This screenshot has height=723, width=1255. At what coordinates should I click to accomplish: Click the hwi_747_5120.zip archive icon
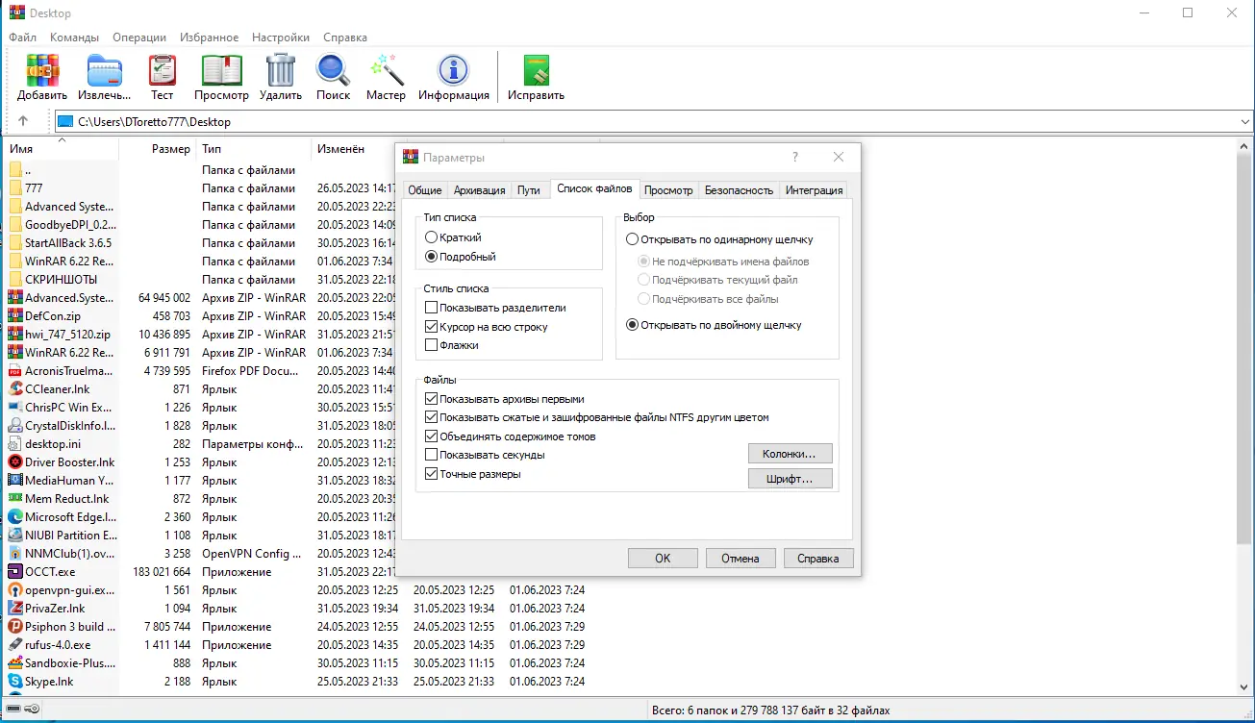coord(15,335)
